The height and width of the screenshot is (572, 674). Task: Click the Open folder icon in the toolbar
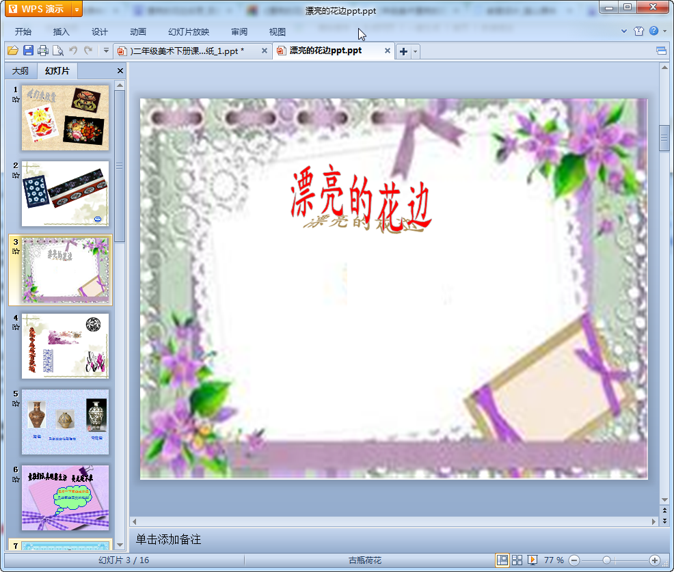pos(13,51)
